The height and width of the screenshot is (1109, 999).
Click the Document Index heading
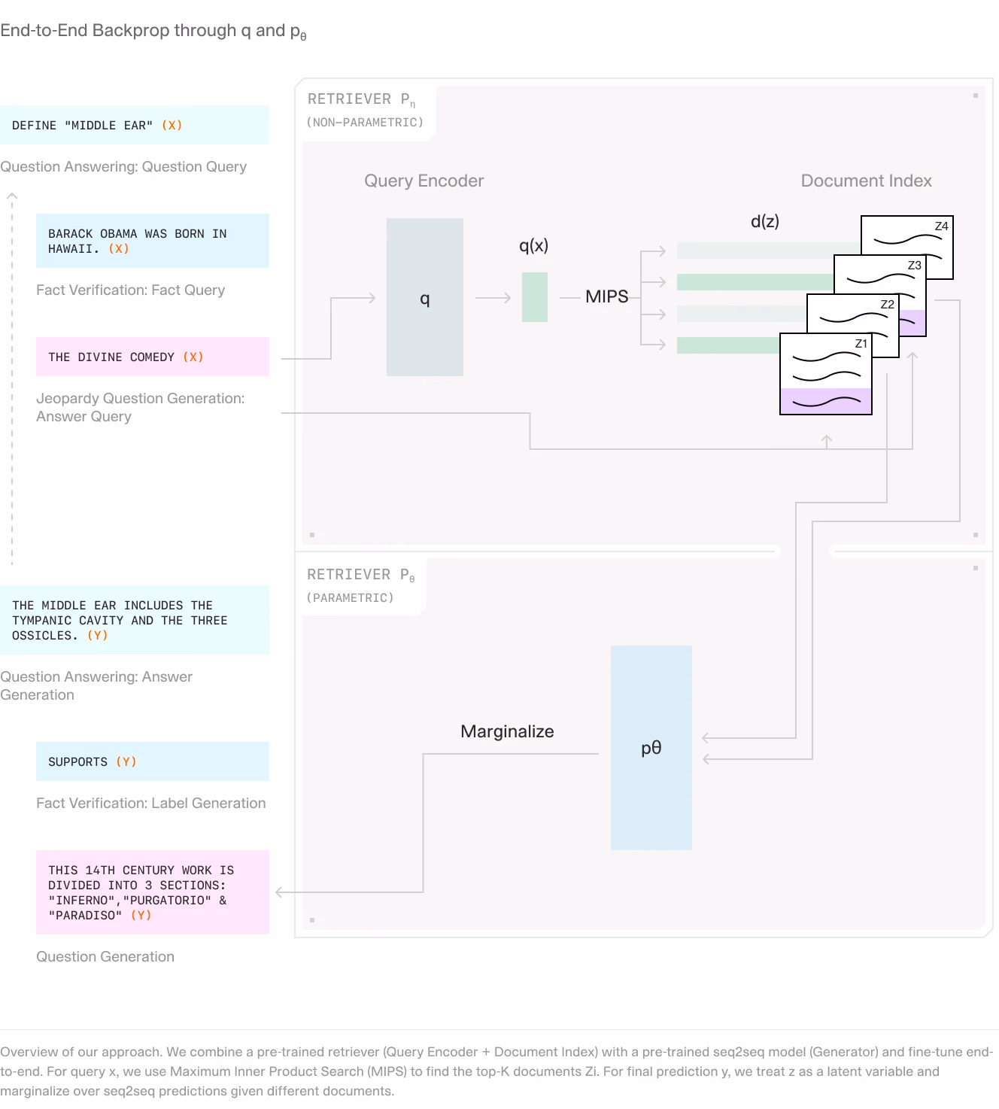coord(867,181)
